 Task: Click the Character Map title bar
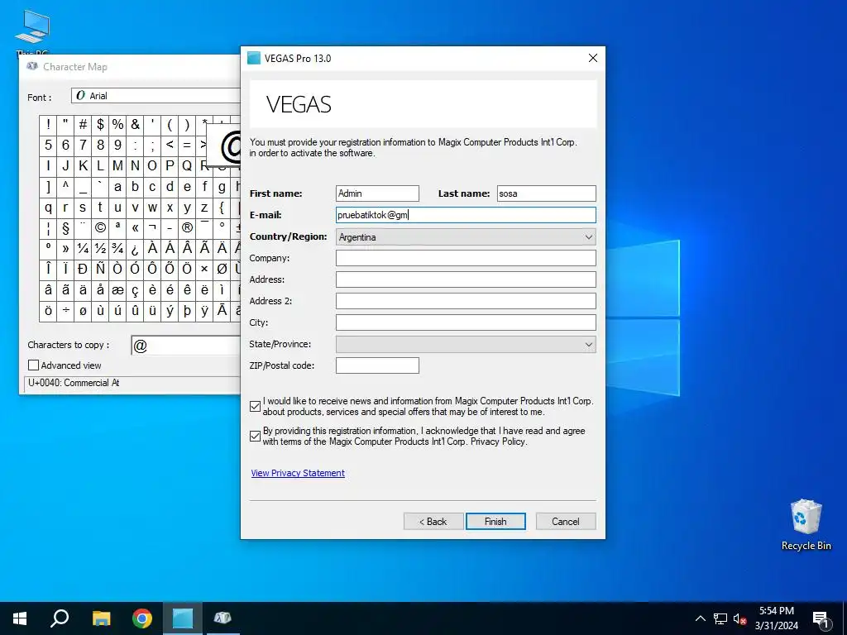pos(130,66)
